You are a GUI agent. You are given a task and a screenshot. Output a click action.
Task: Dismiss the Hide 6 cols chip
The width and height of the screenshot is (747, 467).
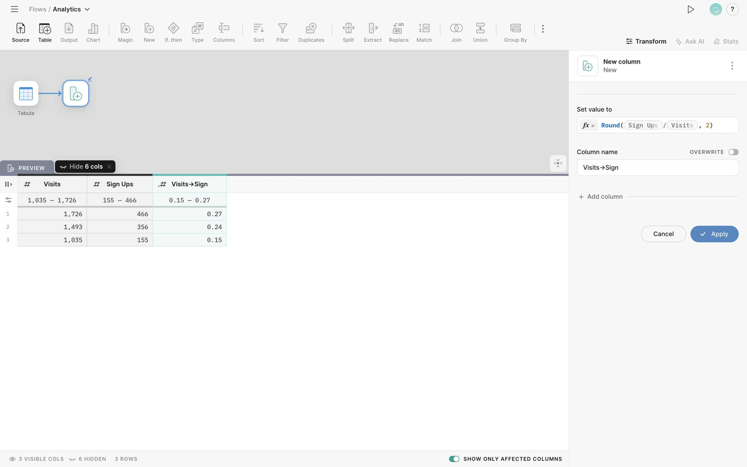(x=109, y=167)
